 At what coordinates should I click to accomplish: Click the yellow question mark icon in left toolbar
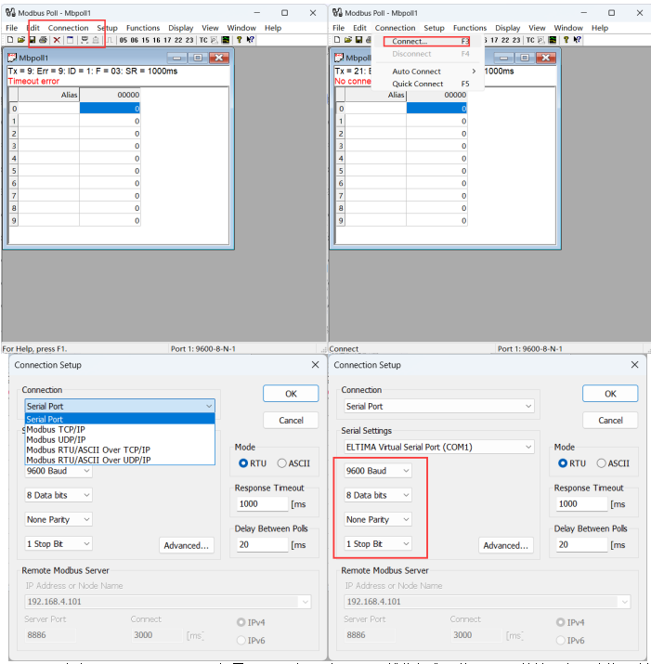[240, 41]
